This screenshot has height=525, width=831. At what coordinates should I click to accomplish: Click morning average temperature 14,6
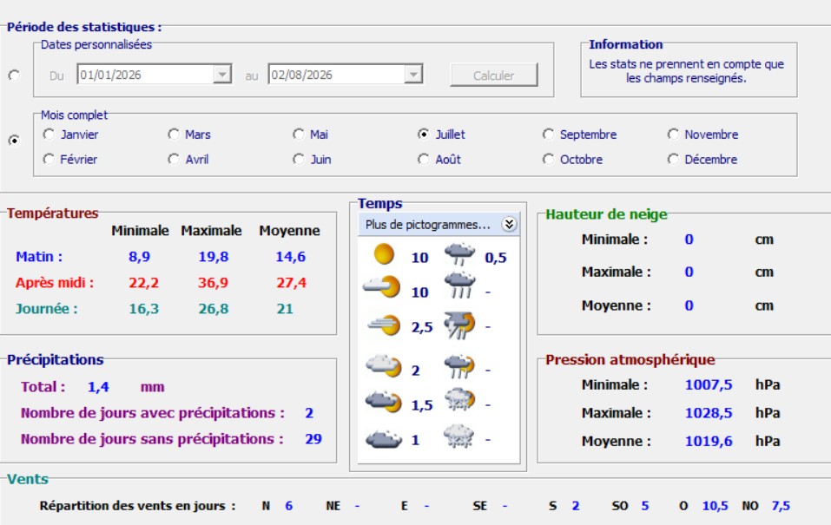(x=290, y=257)
